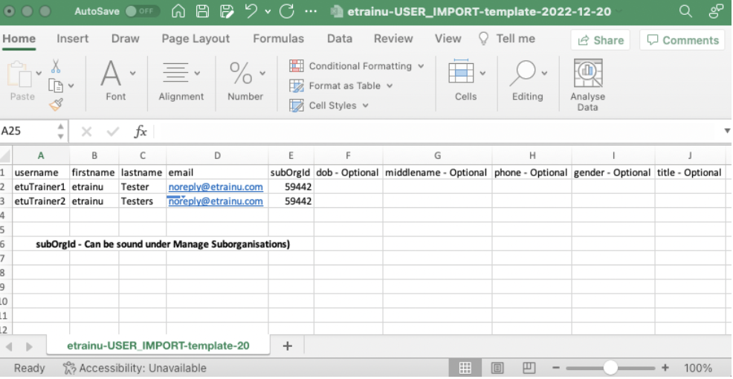Click the Analyse Data button

(587, 85)
